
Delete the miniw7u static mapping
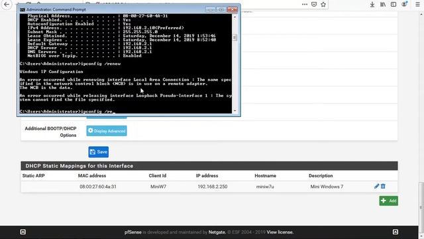click(x=383, y=186)
